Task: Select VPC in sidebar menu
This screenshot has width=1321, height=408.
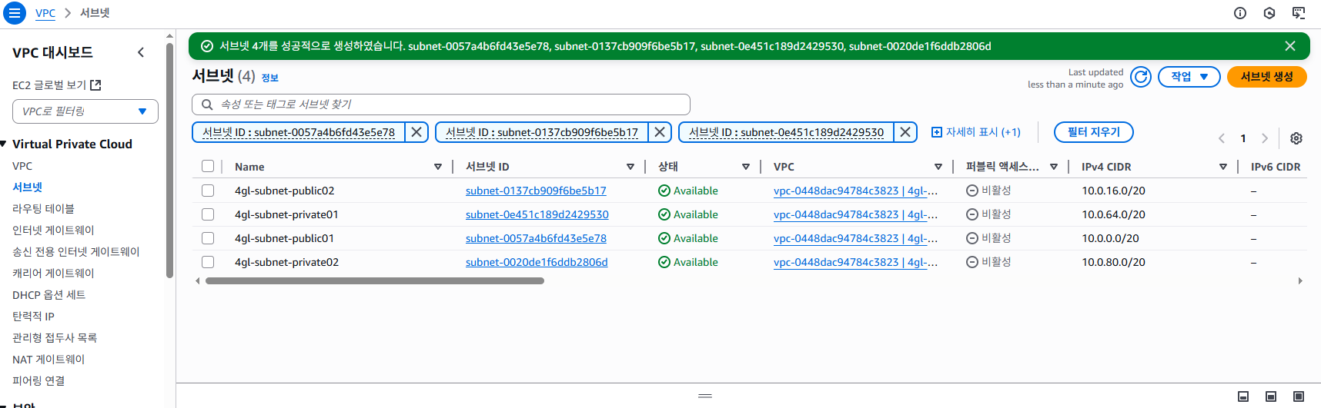Action: point(22,166)
